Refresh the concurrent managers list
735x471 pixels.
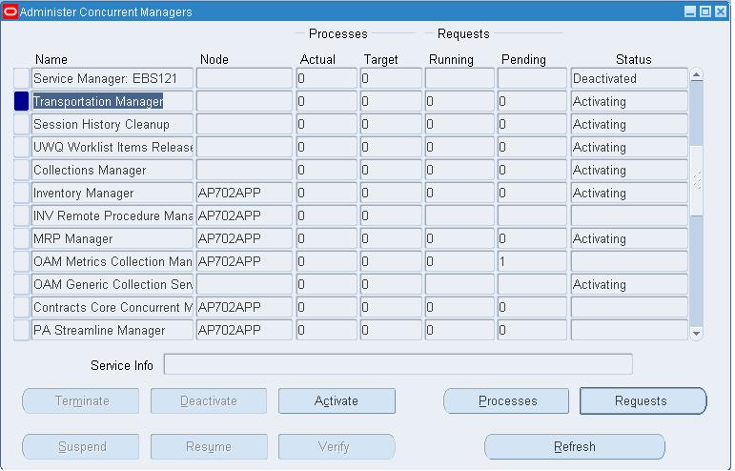[574, 446]
